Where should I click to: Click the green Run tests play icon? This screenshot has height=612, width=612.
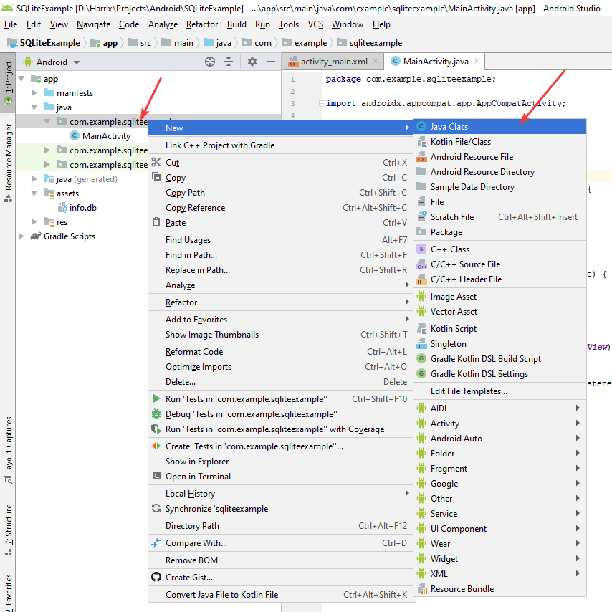point(157,399)
